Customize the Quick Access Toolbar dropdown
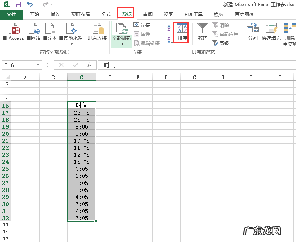The height and width of the screenshot is (242, 296). 59,5
